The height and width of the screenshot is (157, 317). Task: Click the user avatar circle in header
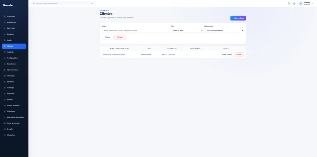pyautogui.click(x=301, y=3)
